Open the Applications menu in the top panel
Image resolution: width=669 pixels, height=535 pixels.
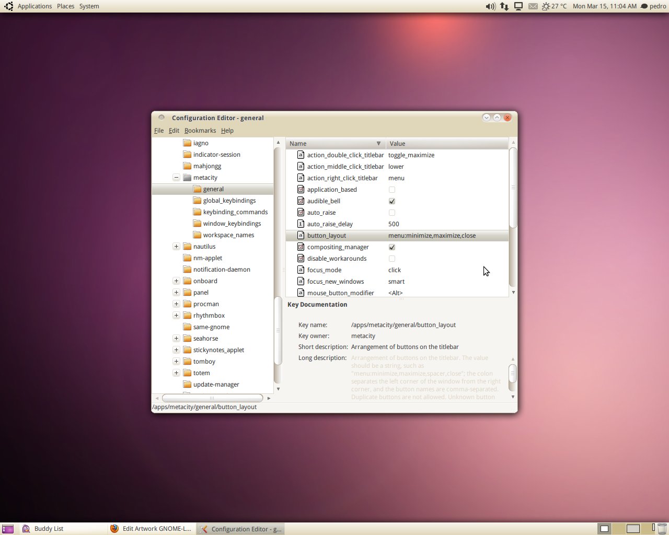[x=34, y=6]
